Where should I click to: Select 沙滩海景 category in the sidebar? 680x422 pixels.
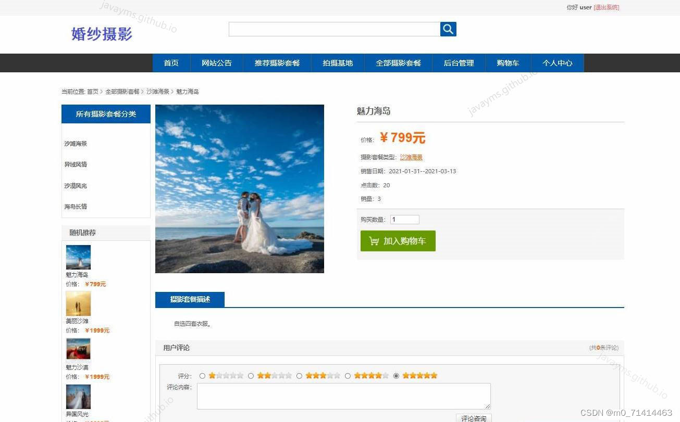[76, 144]
